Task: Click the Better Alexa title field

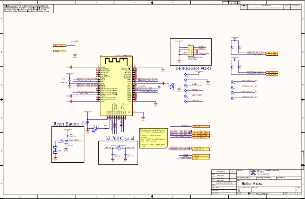Action: pos(252,184)
